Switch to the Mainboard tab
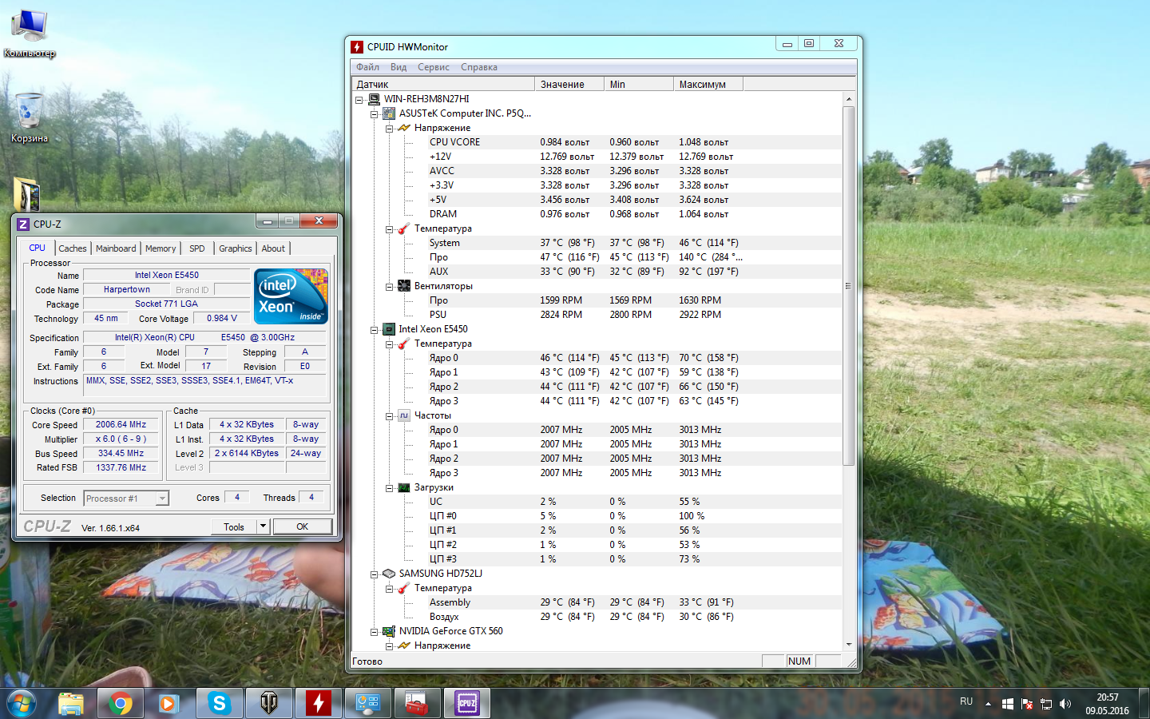The height and width of the screenshot is (719, 1150). [116, 248]
